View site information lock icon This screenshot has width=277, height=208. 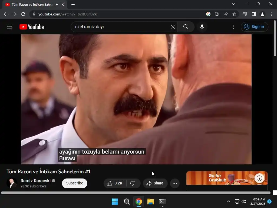coord(34,14)
